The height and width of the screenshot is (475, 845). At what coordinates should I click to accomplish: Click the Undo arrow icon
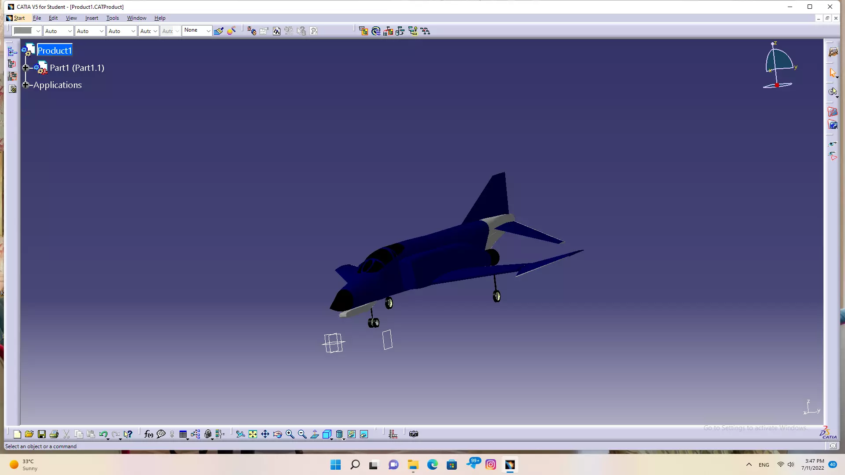tap(103, 434)
